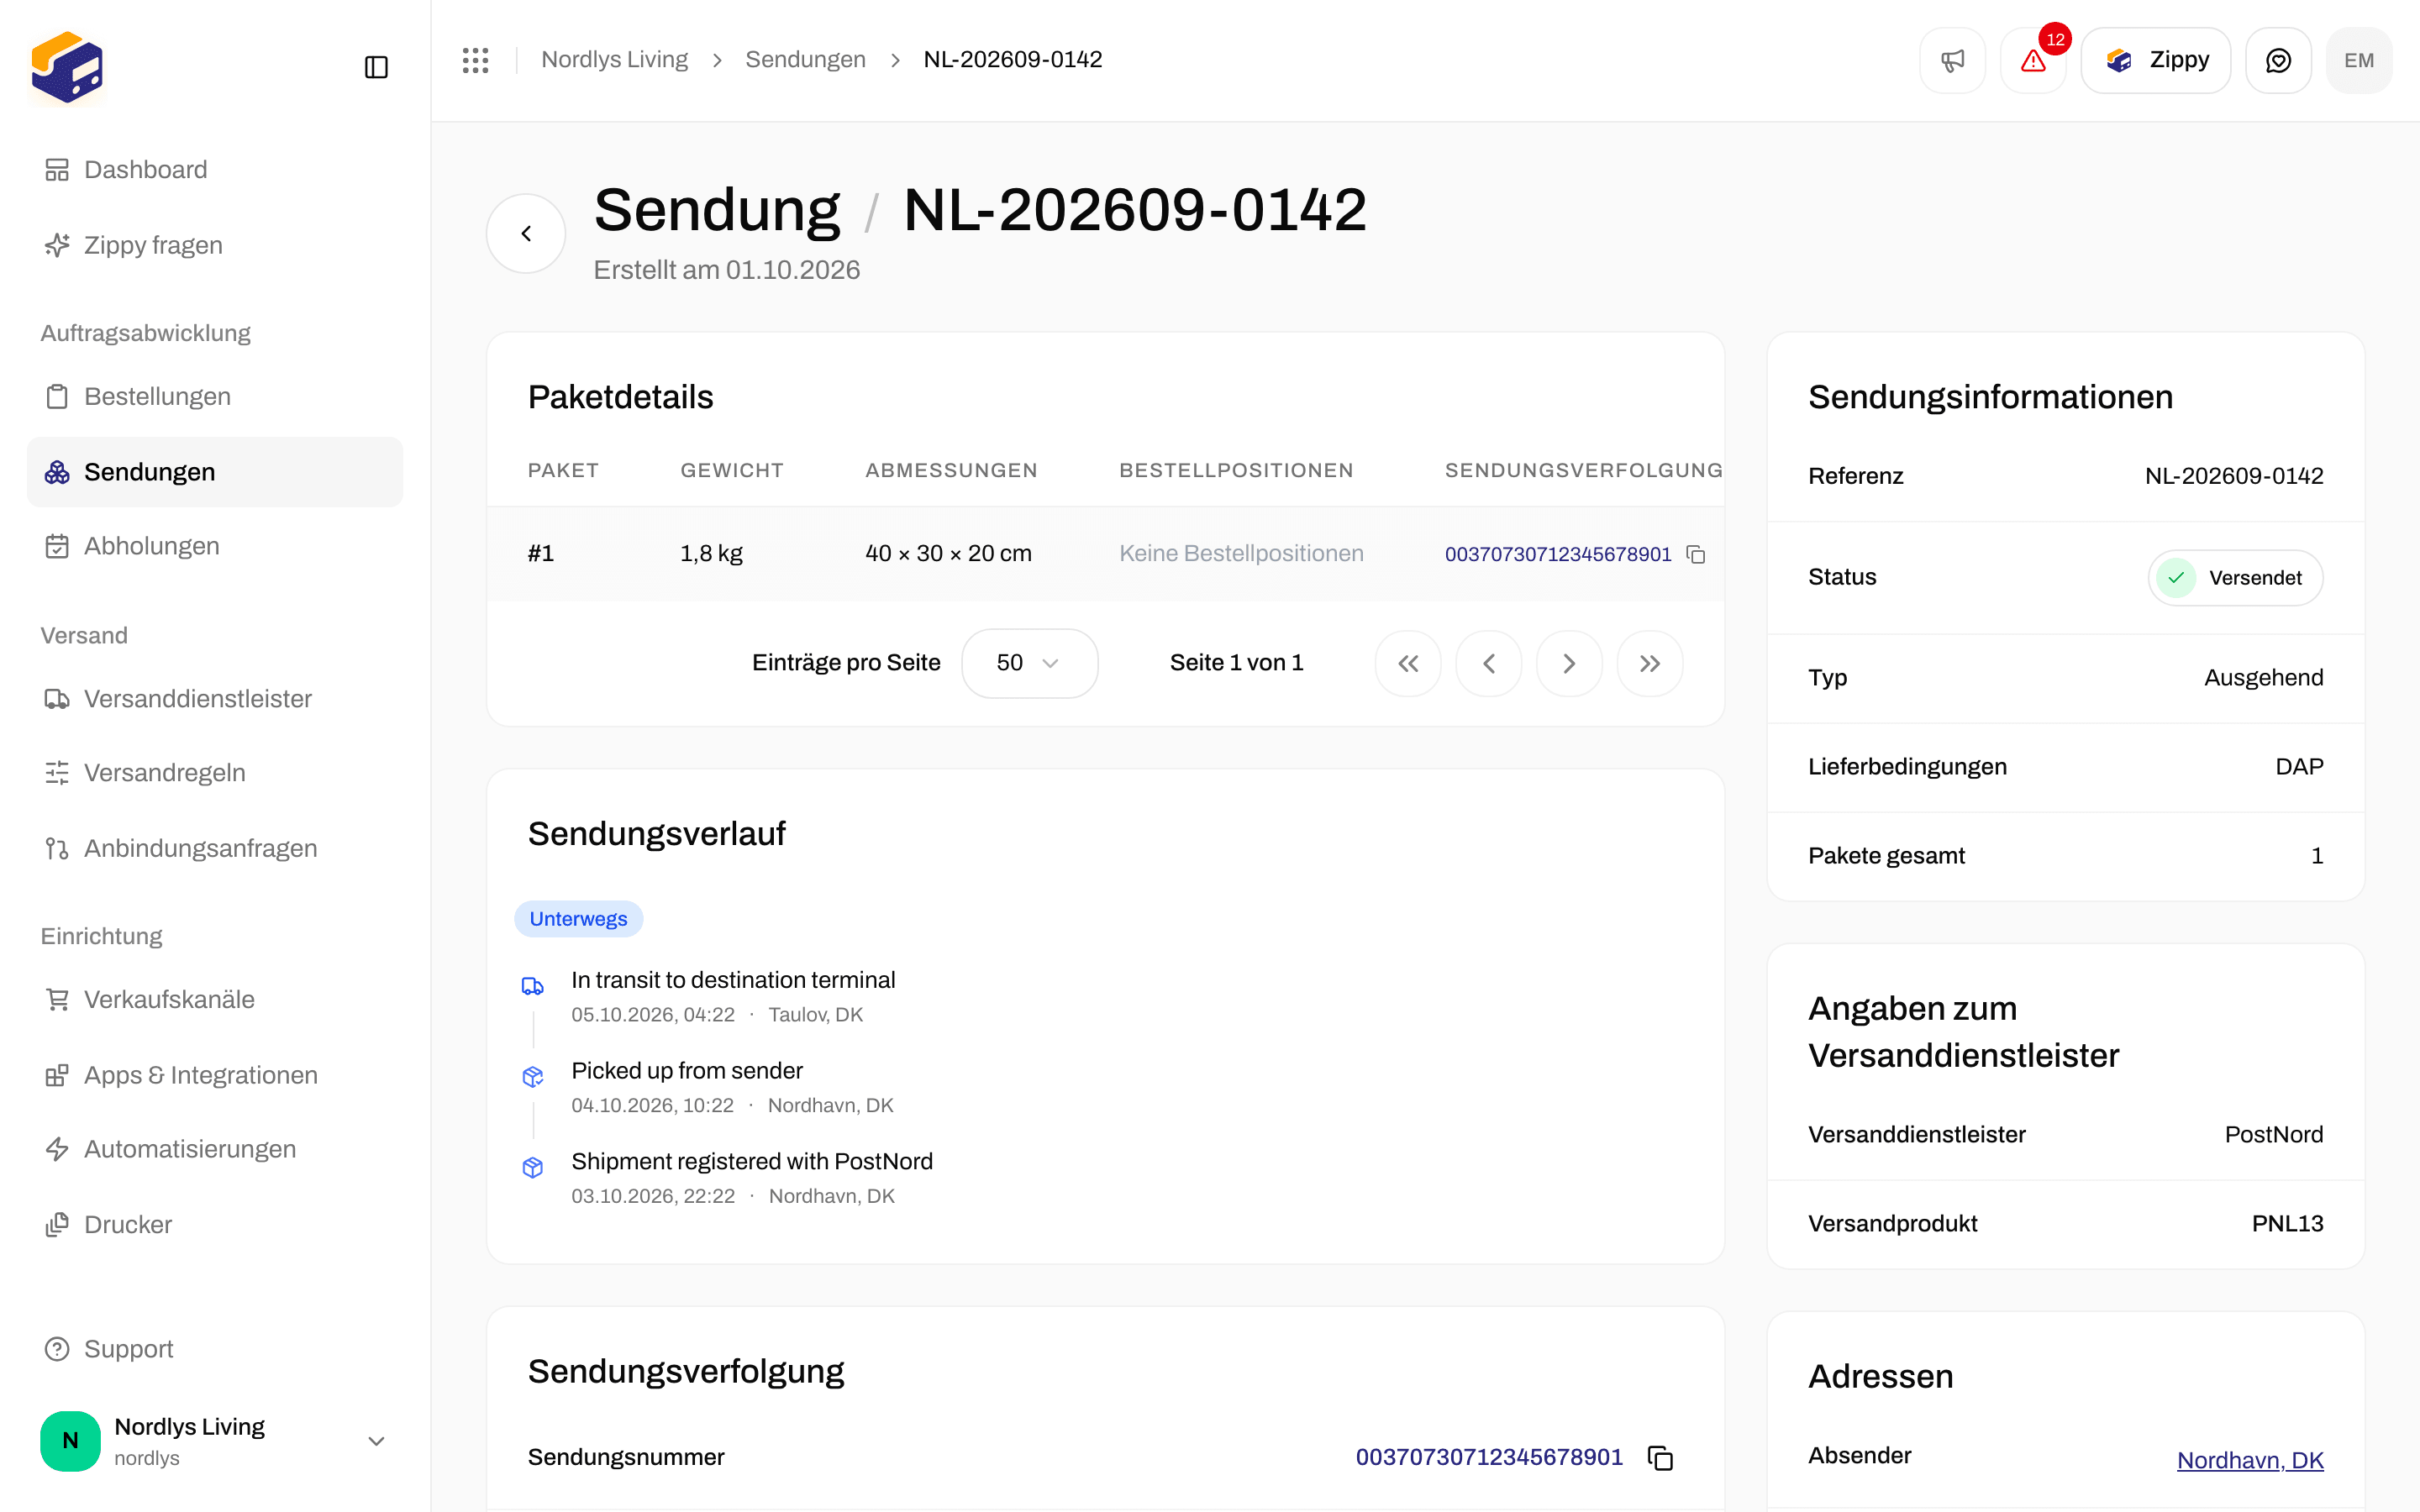This screenshot has width=2420, height=1512.
Task: Click Erstellt am 01.10.2026 subtitle
Action: [727, 270]
